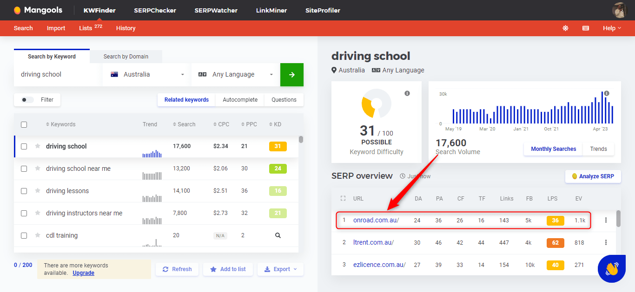Sort by the CPC column
Viewport: 635px width, 292px height.
coord(221,124)
